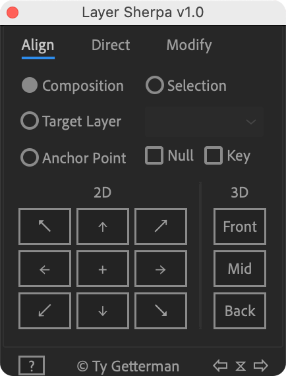Select the Selection radio button
The width and height of the screenshot is (286, 376).
155,85
